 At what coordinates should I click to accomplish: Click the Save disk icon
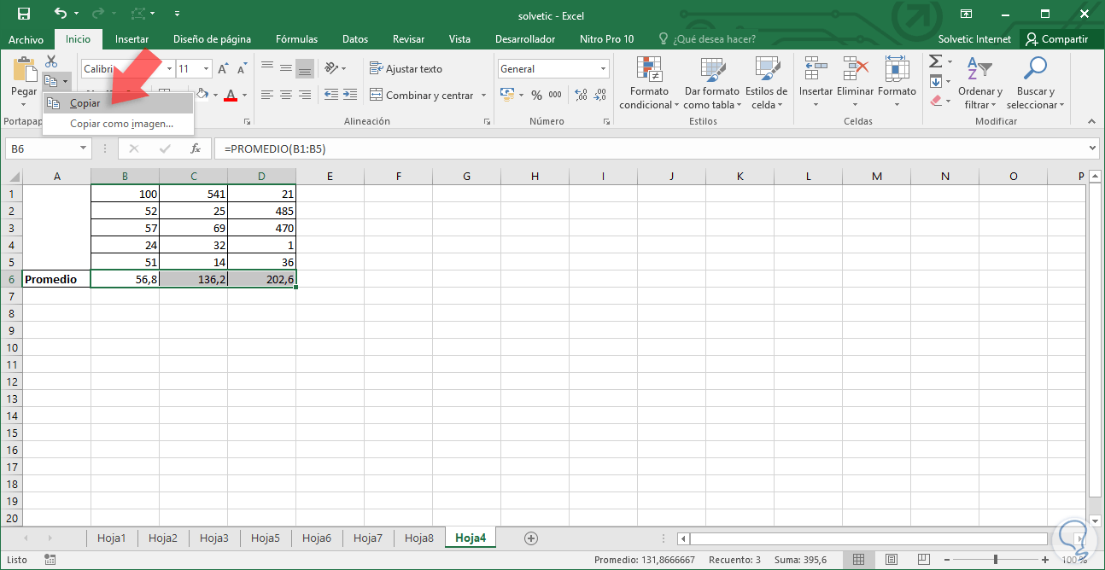click(x=24, y=14)
